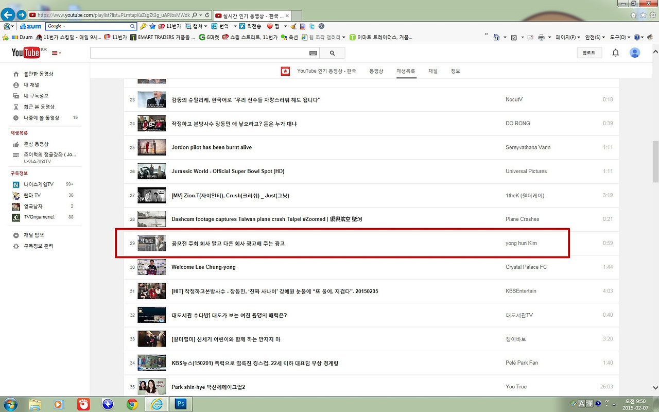659x412 pixels.
Task: Launch Photoshop from the taskbar
Action: coord(181,404)
